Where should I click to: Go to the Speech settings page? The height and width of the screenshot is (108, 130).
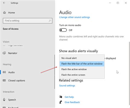tap(12, 100)
